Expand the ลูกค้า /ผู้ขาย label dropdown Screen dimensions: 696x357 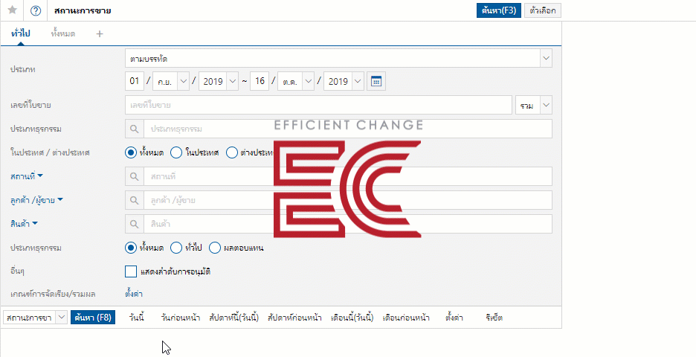pos(60,200)
